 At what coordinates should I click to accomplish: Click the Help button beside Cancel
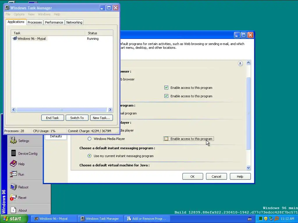240,177
